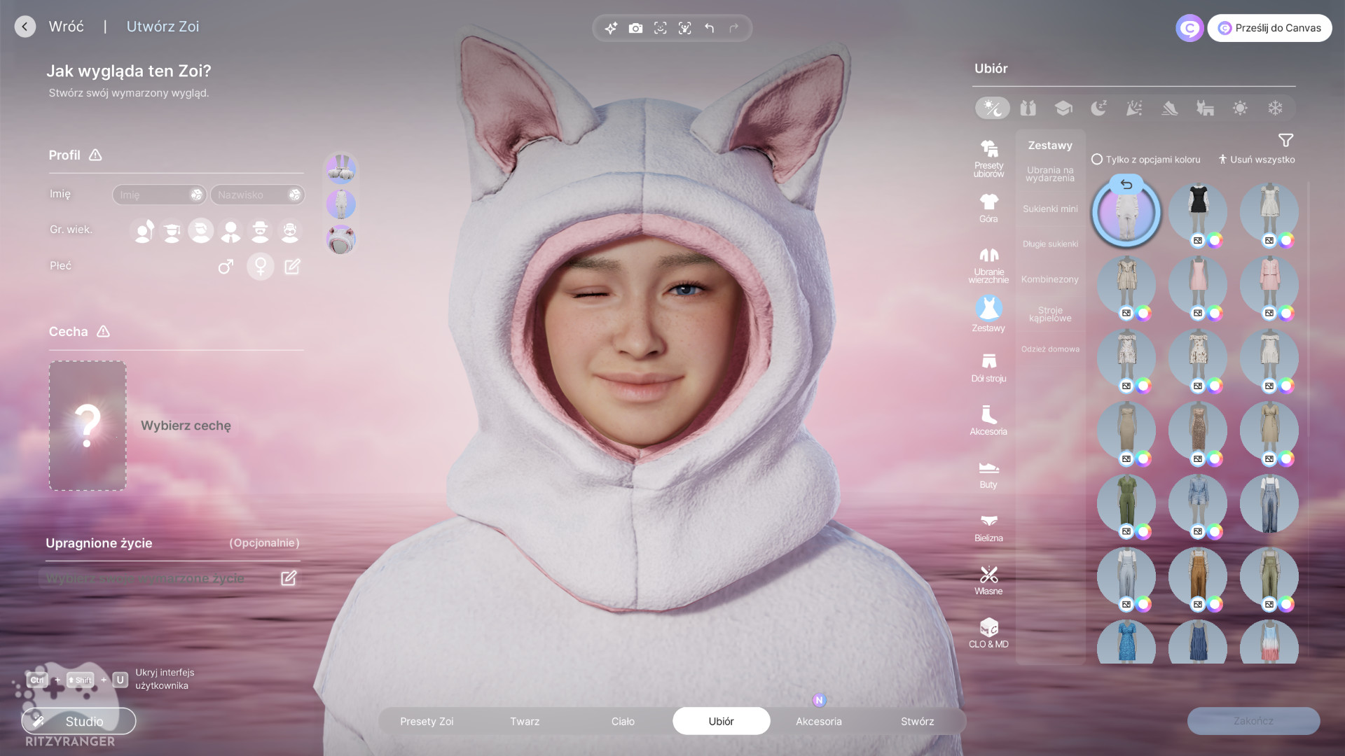Open the CLO & MD category
This screenshot has height=756, width=1345.
(988, 633)
